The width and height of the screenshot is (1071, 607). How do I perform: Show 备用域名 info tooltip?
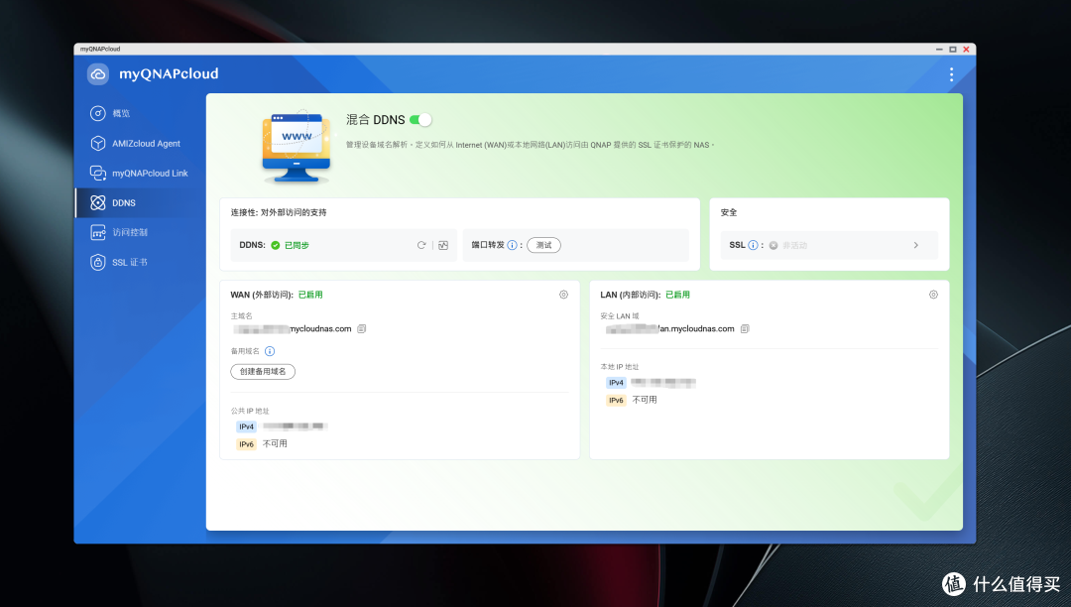270,351
